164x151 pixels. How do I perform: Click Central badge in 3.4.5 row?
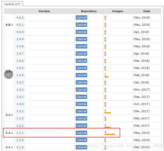pos(81,68)
